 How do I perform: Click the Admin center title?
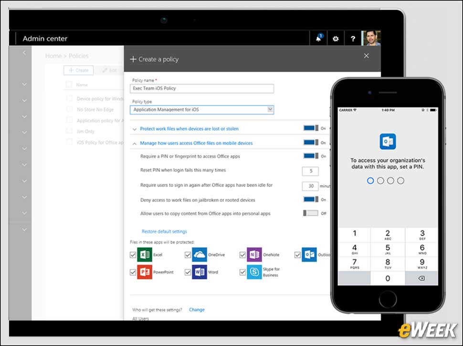45,39
